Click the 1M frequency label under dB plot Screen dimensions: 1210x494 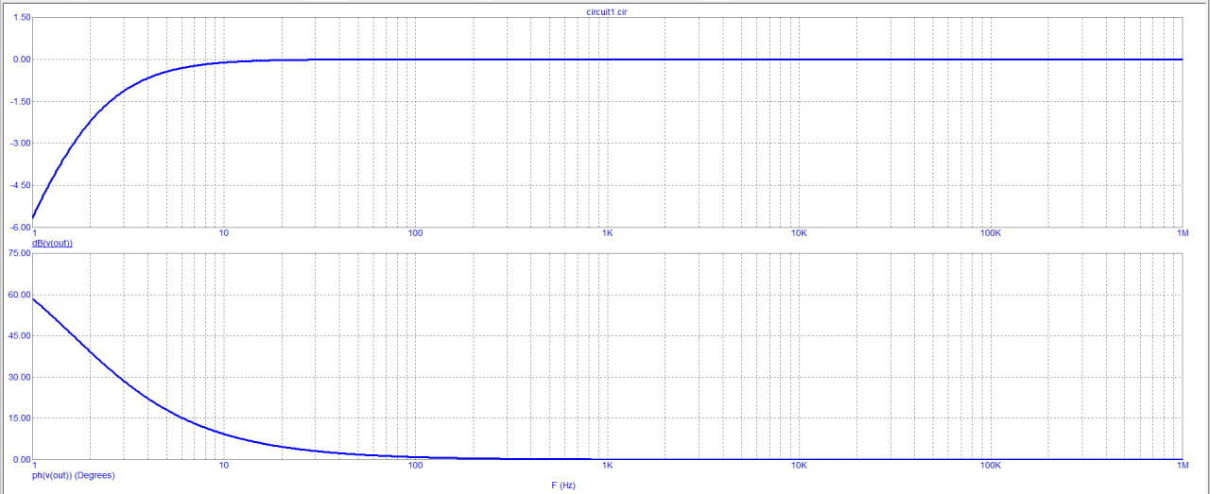[1182, 233]
